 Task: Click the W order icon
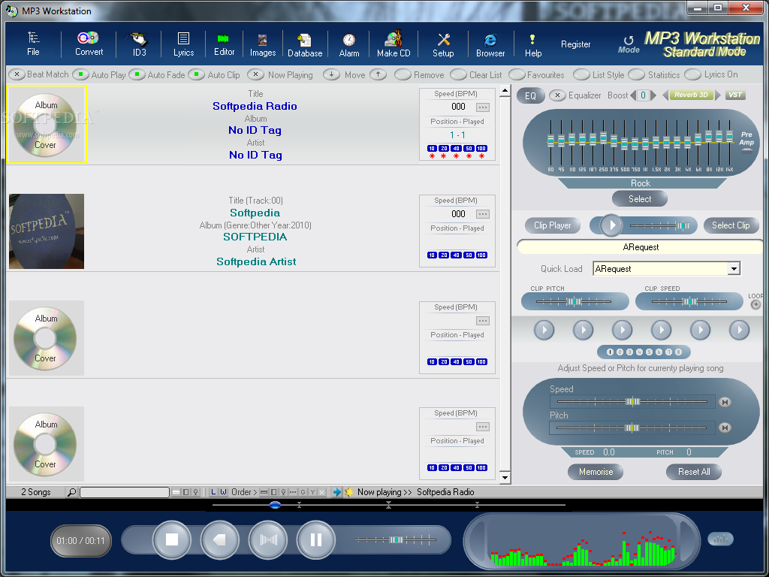point(223,491)
